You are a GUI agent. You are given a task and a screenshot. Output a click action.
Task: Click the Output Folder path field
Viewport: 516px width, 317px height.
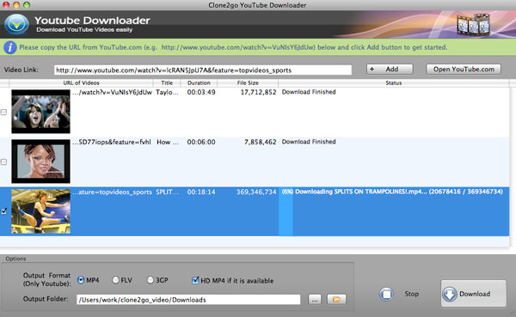tap(188, 300)
